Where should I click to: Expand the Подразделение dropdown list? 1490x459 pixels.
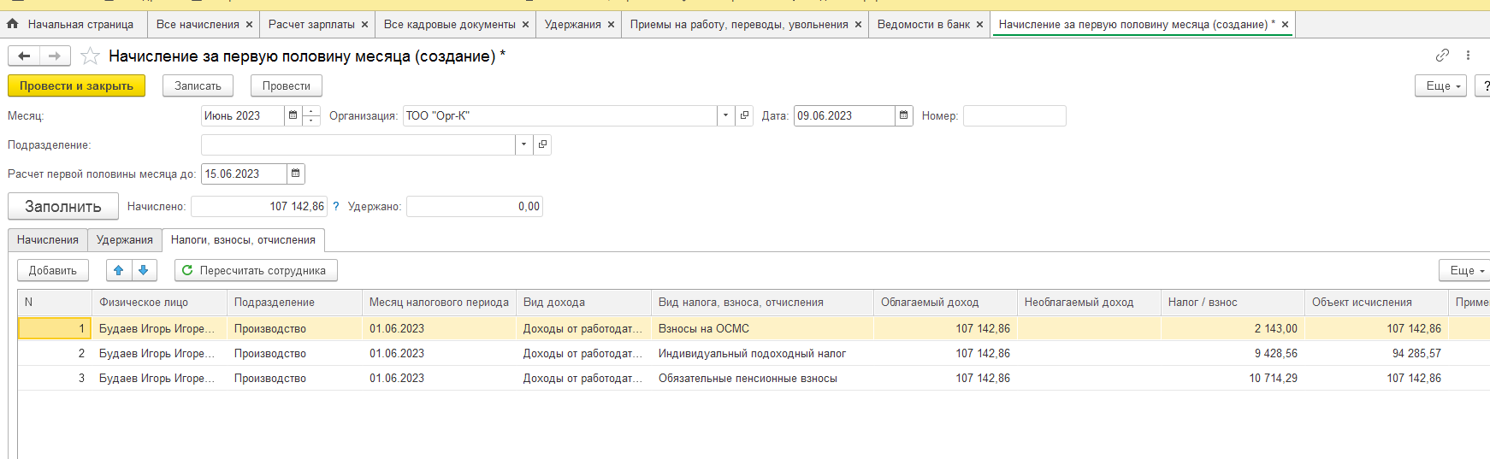pos(523,144)
